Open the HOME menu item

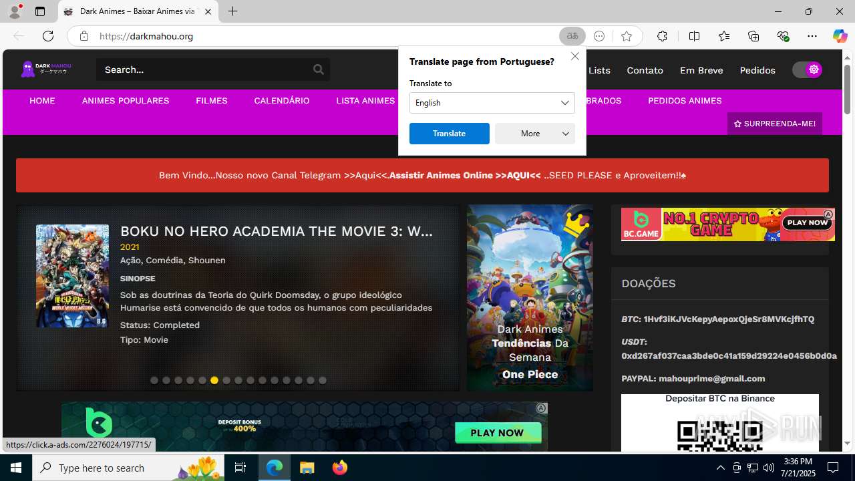42,101
